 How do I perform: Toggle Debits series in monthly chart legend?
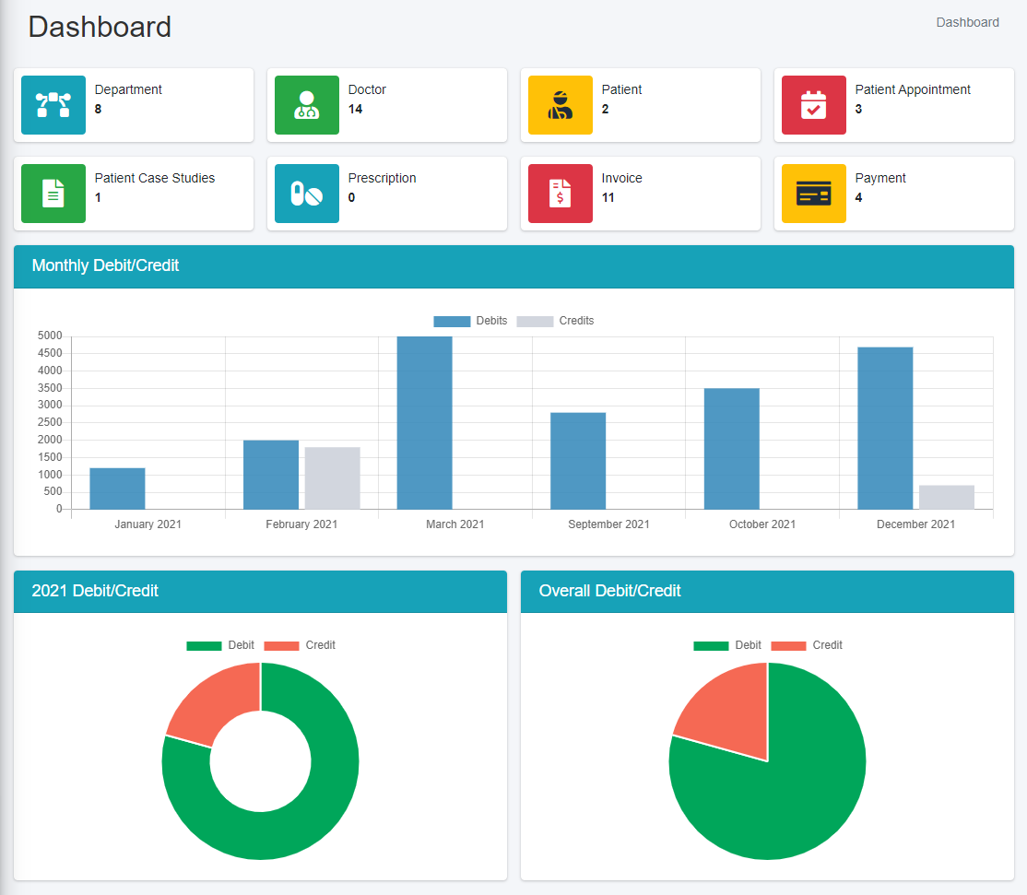(470, 321)
